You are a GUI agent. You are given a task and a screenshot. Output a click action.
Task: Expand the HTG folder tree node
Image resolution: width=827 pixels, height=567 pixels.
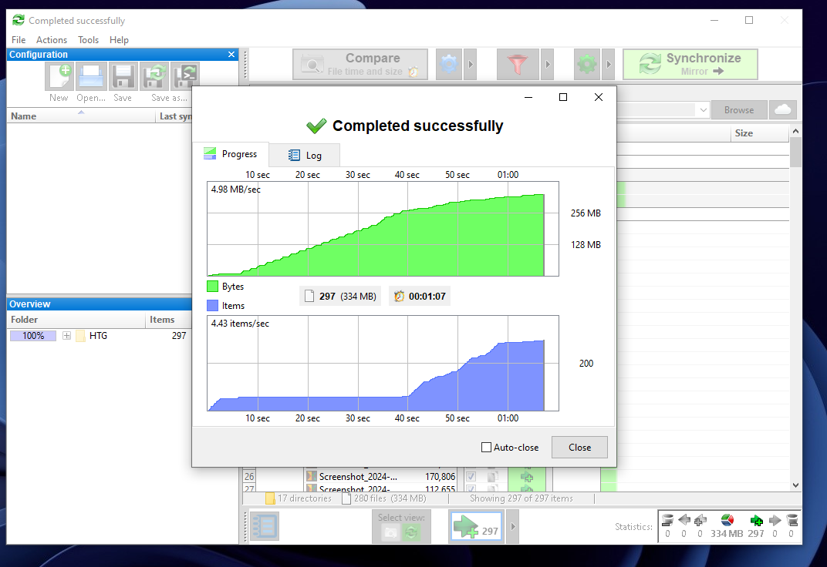coord(66,335)
